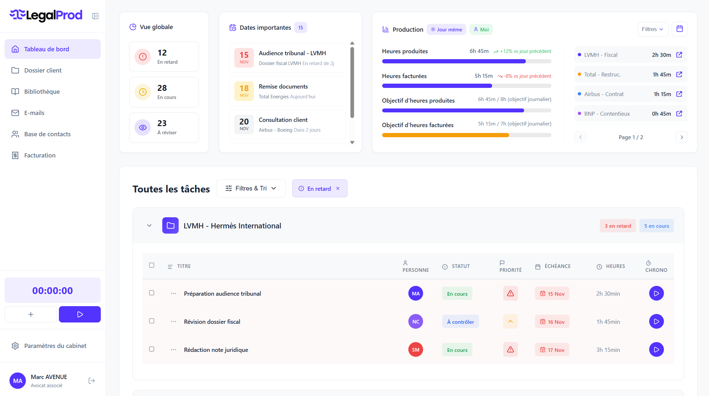Image resolution: width=709 pixels, height=396 pixels.
Task: Go to next page of production list
Action: [682, 137]
